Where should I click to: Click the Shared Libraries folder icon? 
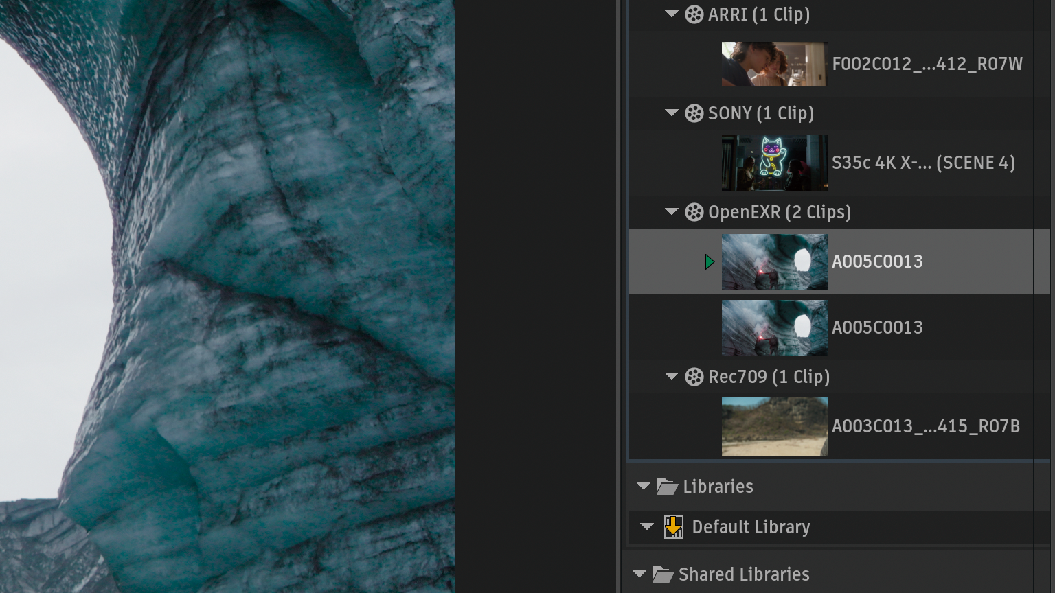coord(663,574)
